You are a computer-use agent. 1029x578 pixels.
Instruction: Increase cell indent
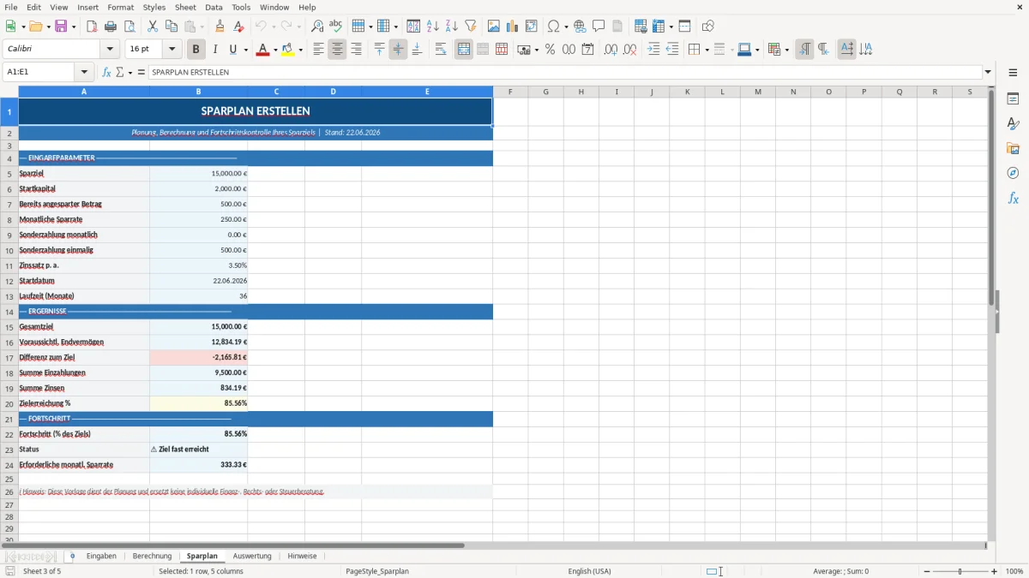pos(653,50)
